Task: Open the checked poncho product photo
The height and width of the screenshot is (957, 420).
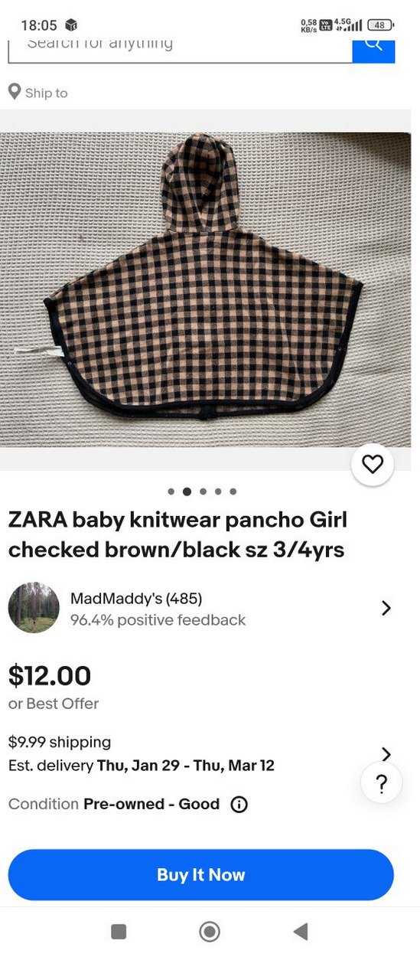Action: click(x=205, y=289)
